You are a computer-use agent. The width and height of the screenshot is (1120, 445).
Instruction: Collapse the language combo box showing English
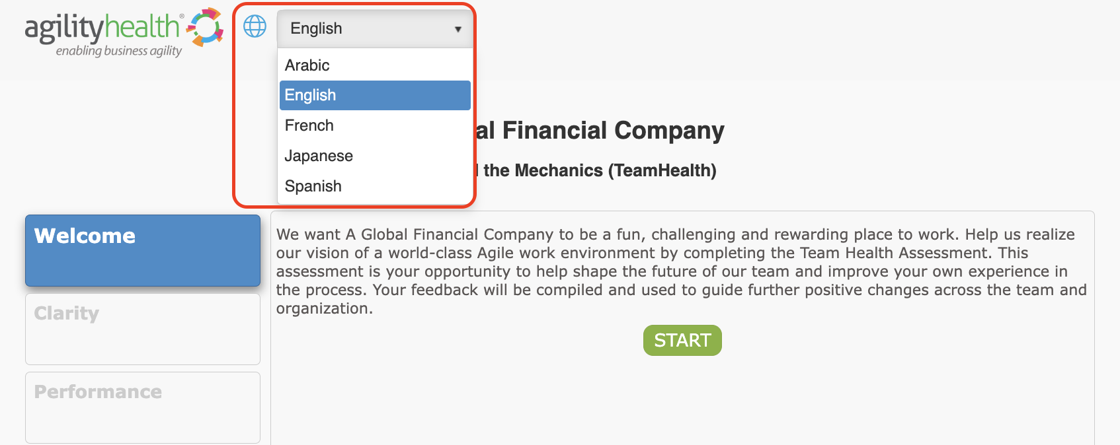tap(375, 28)
